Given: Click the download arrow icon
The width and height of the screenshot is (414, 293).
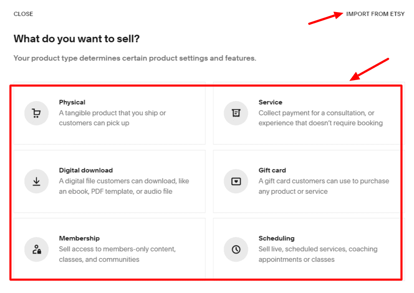Looking at the screenshot, I should coord(36,181).
